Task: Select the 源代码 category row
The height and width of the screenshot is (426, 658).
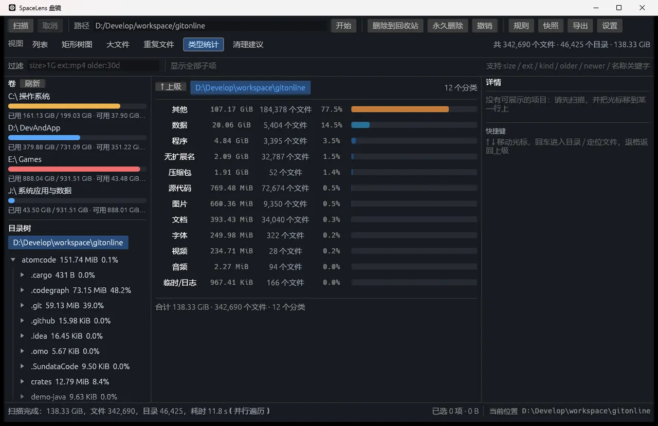Action: (316, 188)
